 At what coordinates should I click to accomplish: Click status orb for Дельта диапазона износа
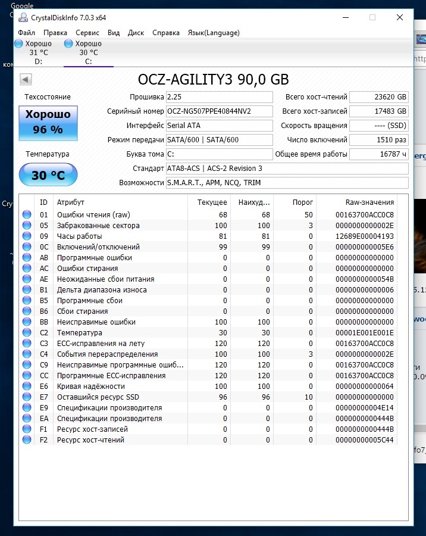point(27,289)
